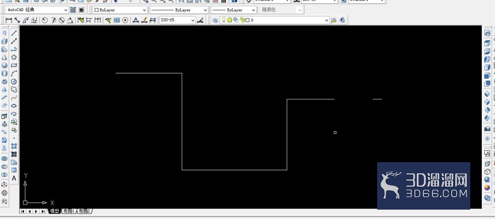This screenshot has width=495, height=219.
Task: Select the Ellipse tool
Action: tap(14, 106)
